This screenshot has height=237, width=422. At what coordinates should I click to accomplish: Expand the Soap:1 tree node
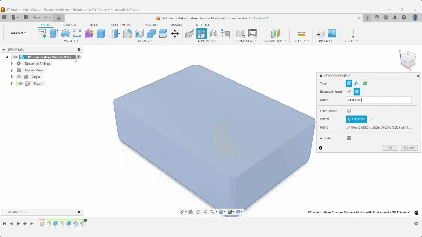pos(12,84)
